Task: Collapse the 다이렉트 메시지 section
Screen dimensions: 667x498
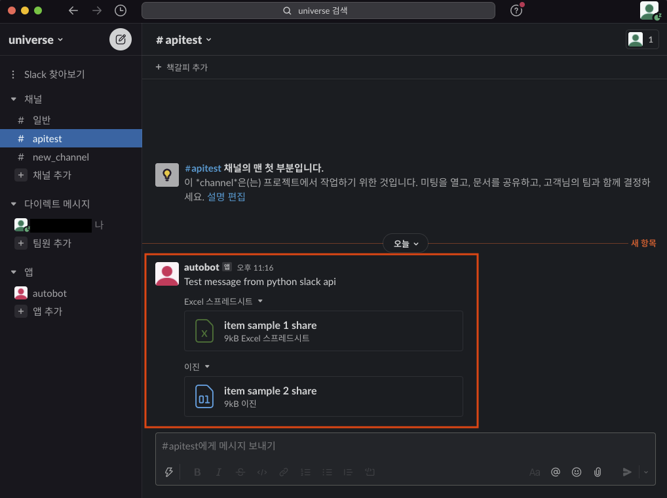Action: pos(14,204)
